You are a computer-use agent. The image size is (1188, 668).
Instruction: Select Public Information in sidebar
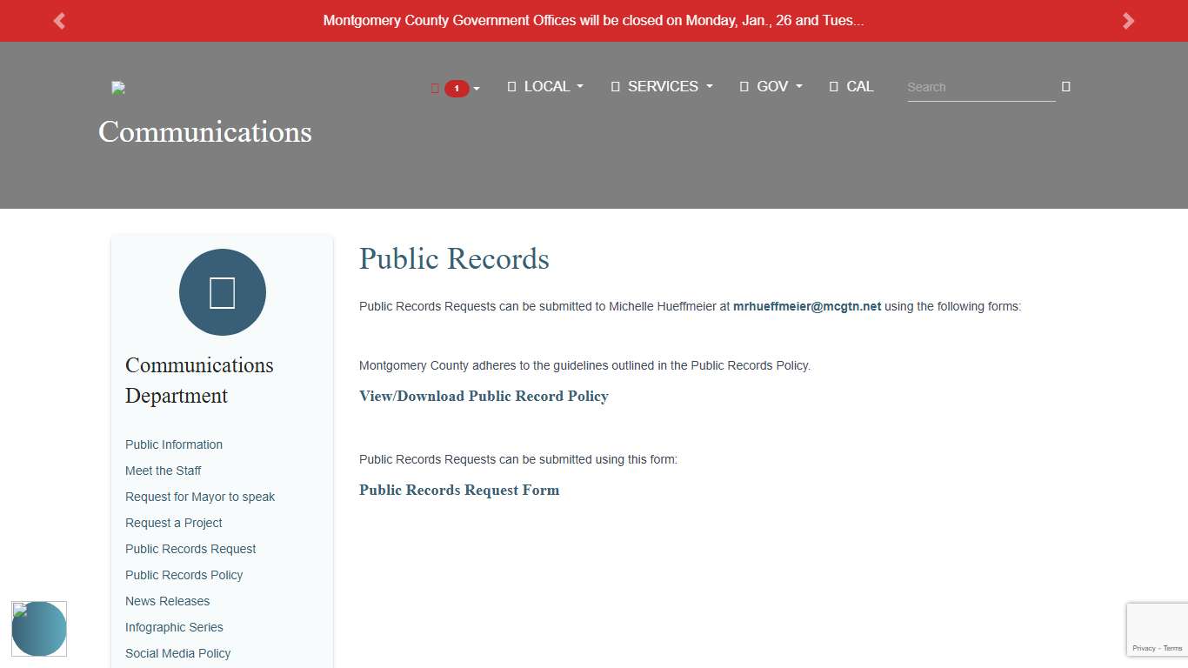(174, 444)
